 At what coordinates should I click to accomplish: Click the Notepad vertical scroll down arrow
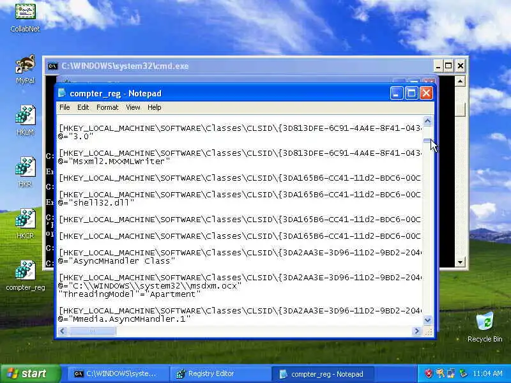pyautogui.click(x=427, y=320)
